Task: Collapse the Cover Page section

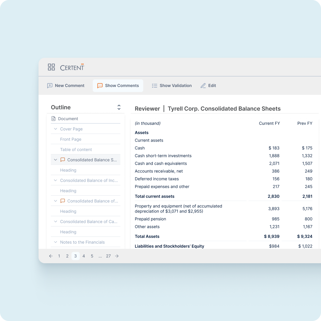Action: [x=55, y=129]
